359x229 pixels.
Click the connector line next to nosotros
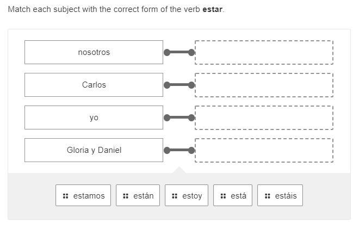(179, 53)
